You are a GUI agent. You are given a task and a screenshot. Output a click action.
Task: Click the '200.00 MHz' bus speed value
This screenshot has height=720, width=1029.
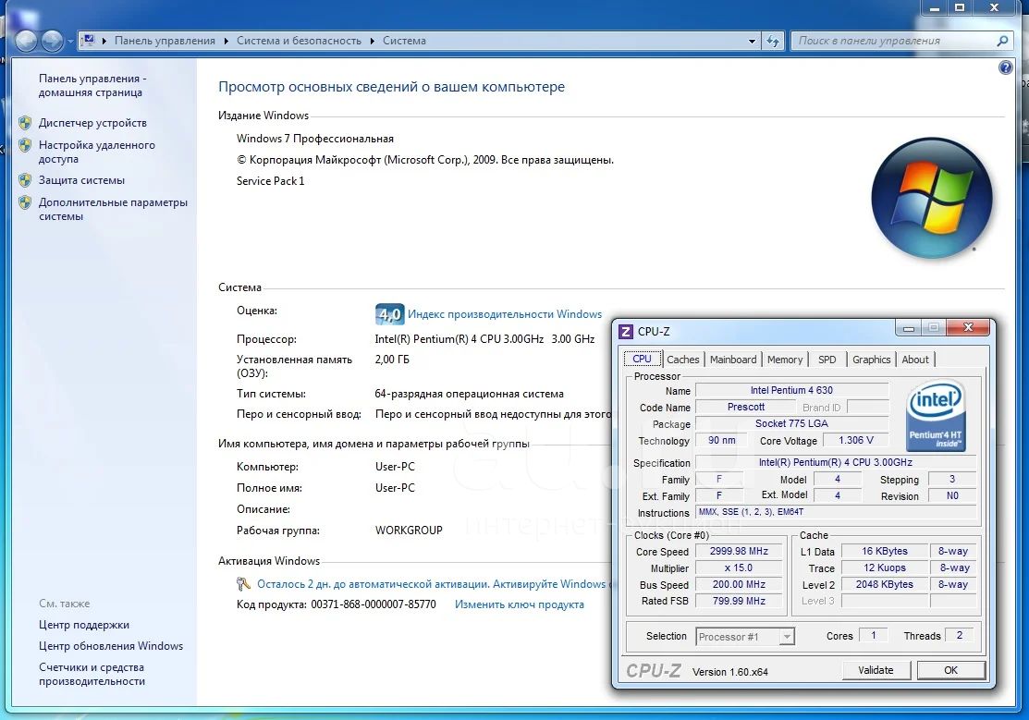(x=739, y=584)
